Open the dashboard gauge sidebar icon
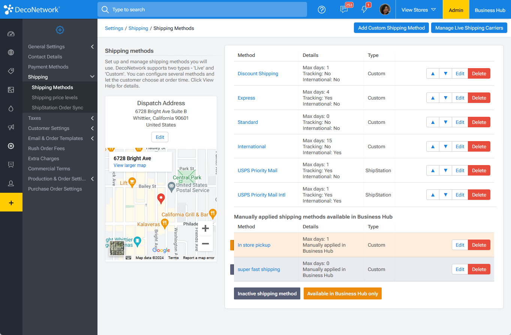The image size is (511, 335). coord(11,34)
